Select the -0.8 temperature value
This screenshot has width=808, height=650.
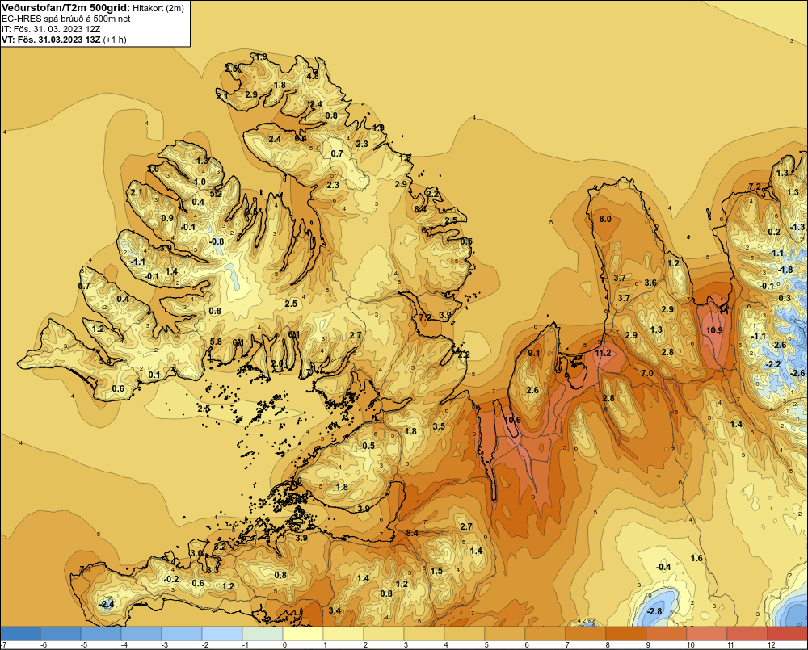(217, 241)
